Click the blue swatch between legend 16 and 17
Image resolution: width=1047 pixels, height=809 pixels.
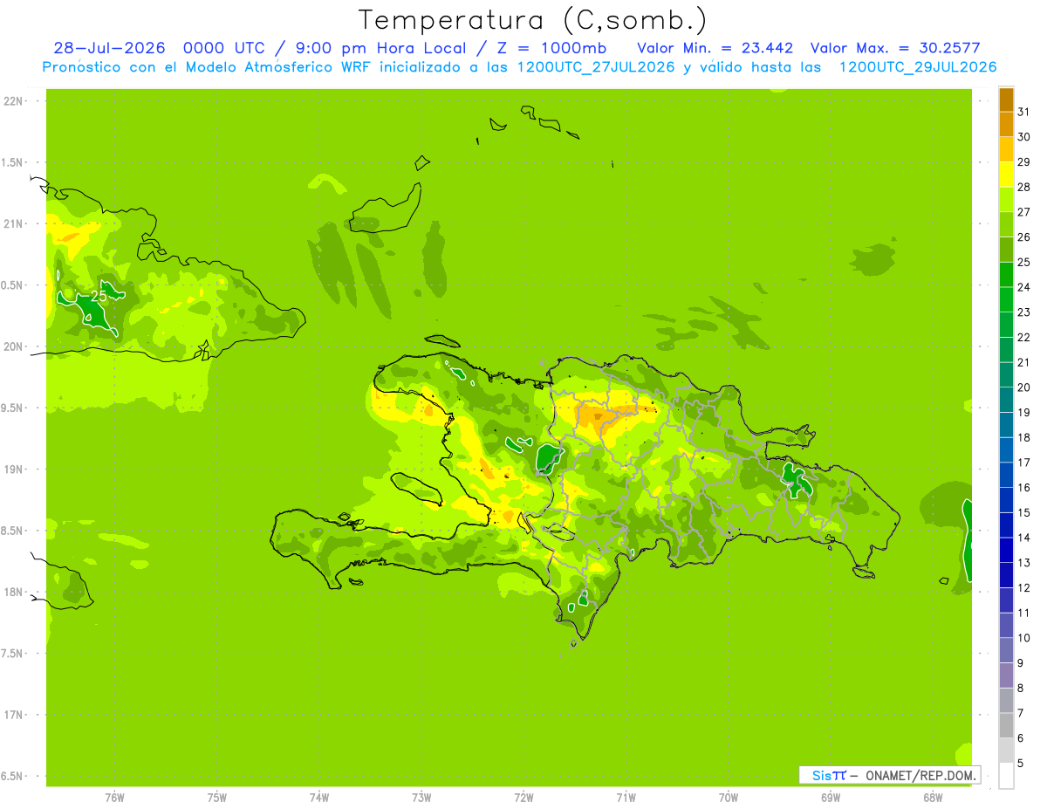pos(1006,475)
